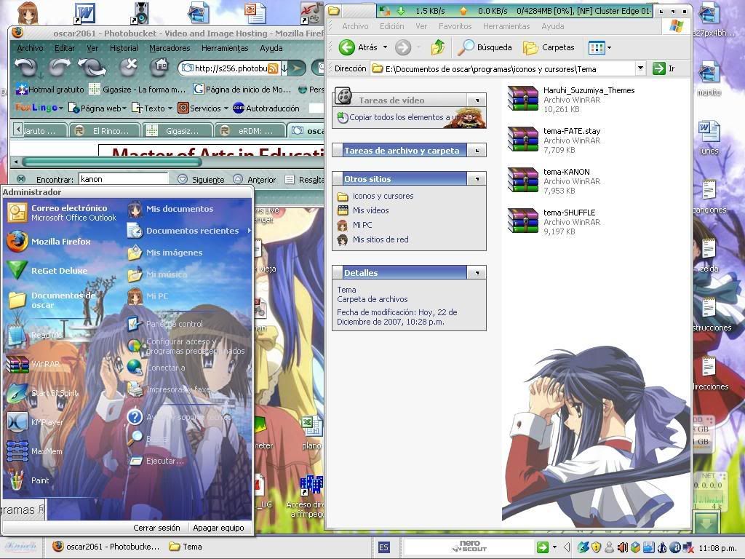The image size is (745, 559).
Task: Open Edición menu in Explorer
Action: pos(391,26)
